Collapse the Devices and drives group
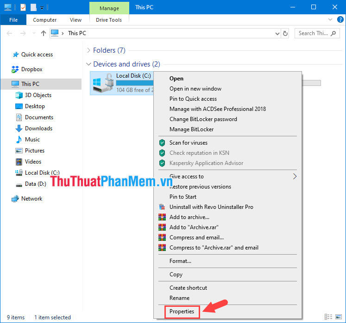 pyautogui.click(x=88, y=64)
